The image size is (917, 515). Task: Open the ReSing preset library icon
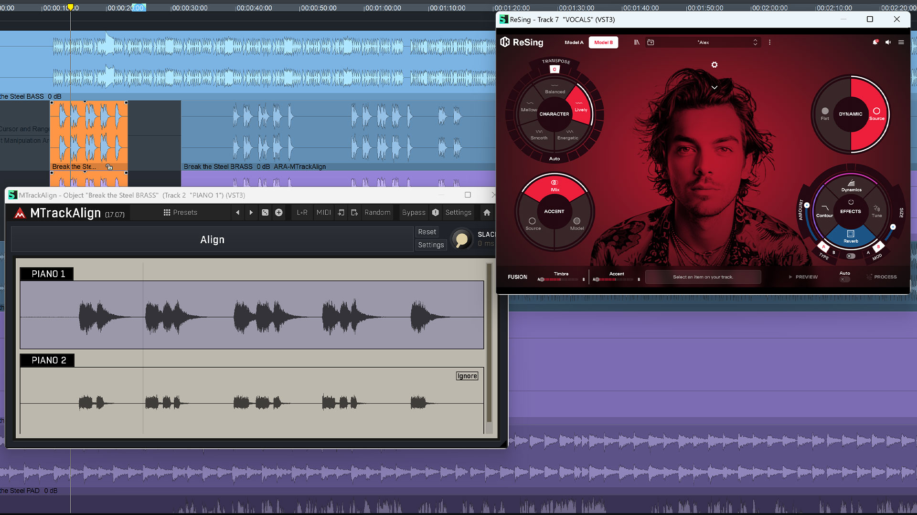637,42
